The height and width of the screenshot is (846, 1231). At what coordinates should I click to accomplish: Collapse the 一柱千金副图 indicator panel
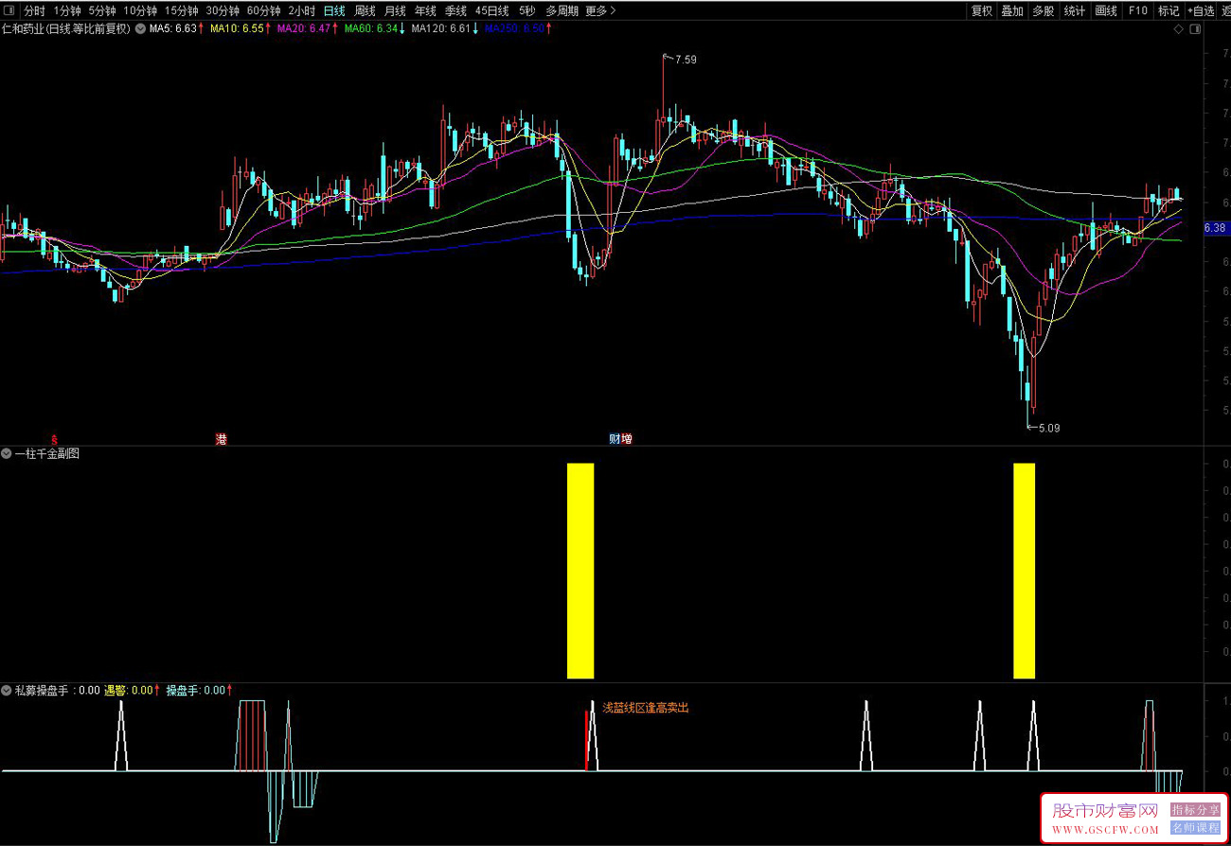click(x=7, y=454)
